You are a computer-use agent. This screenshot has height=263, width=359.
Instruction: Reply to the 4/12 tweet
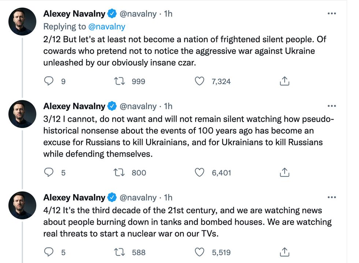click(x=49, y=252)
